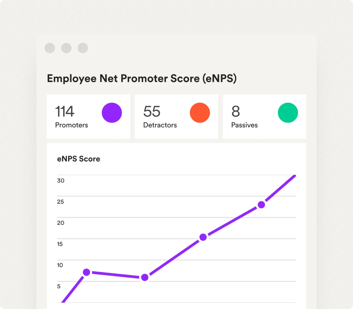Click the second gray window control dot

click(66, 48)
